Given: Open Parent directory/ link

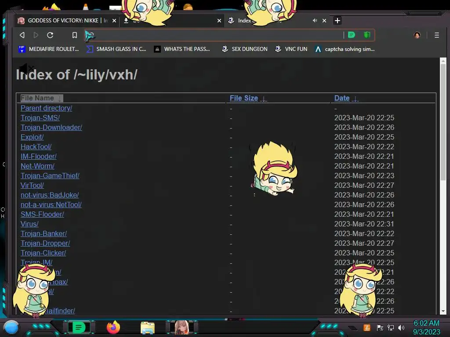Looking at the screenshot, I should [46, 108].
